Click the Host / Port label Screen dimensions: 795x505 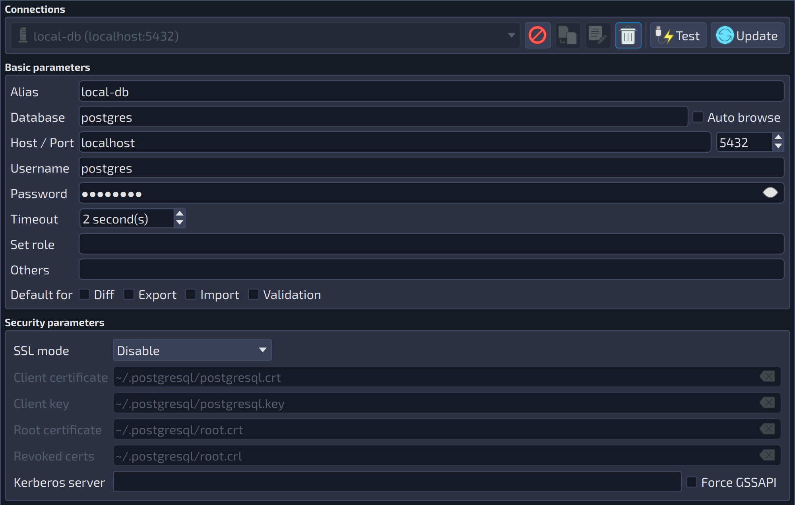(x=42, y=143)
